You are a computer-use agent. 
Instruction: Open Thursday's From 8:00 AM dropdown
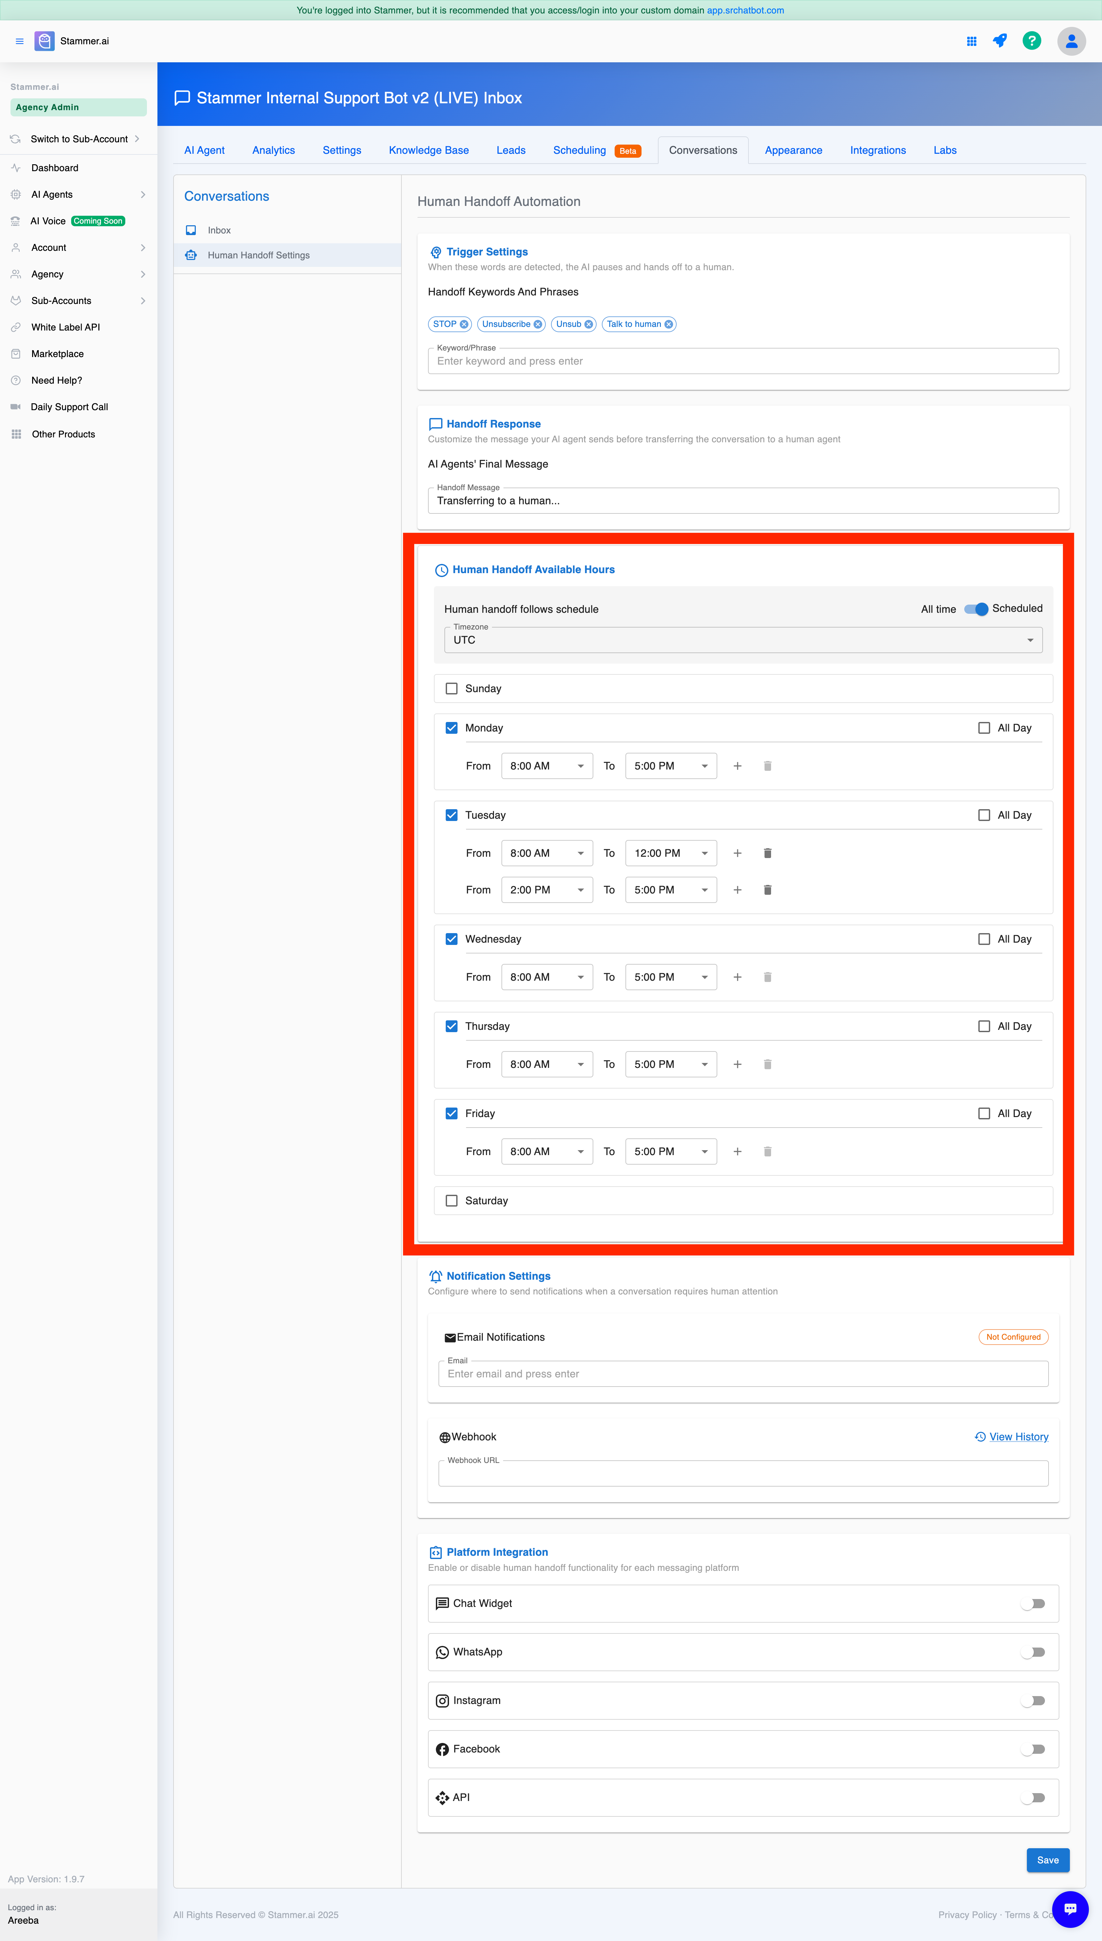tap(546, 1064)
